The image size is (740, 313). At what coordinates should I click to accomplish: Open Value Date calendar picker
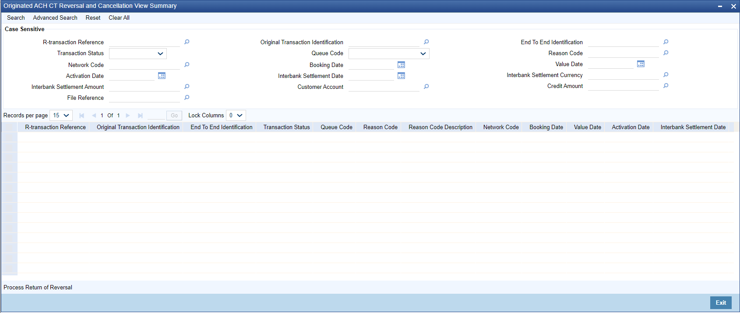(x=641, y=64)
